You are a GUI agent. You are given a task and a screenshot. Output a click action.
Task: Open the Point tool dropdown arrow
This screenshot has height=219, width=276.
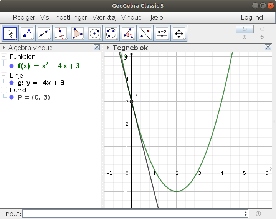[33, 39]
